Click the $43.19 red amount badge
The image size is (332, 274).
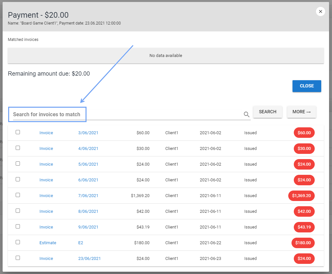click(304, 227)
